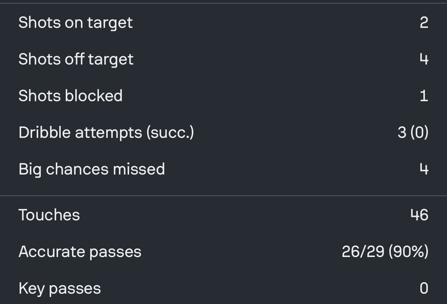Click the Big chances missed value 4
Viewport: 447px width, 304px height.
click(424, 169)
